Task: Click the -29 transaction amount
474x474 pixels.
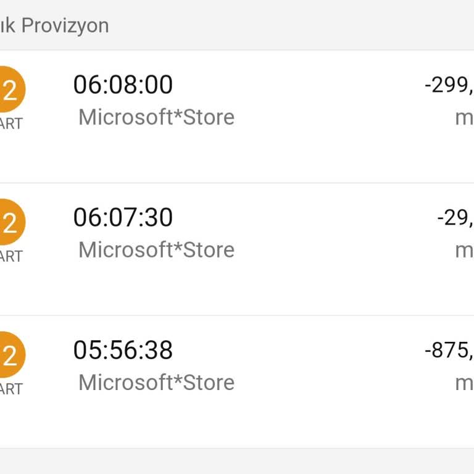Action: click(x=455, y=218)
